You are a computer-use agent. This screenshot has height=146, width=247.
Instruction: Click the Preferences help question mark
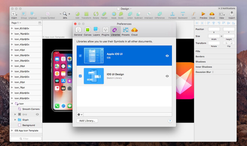170,121
